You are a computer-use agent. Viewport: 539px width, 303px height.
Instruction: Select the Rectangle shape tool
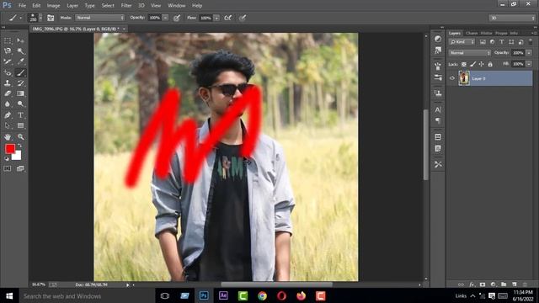point(20,125)
